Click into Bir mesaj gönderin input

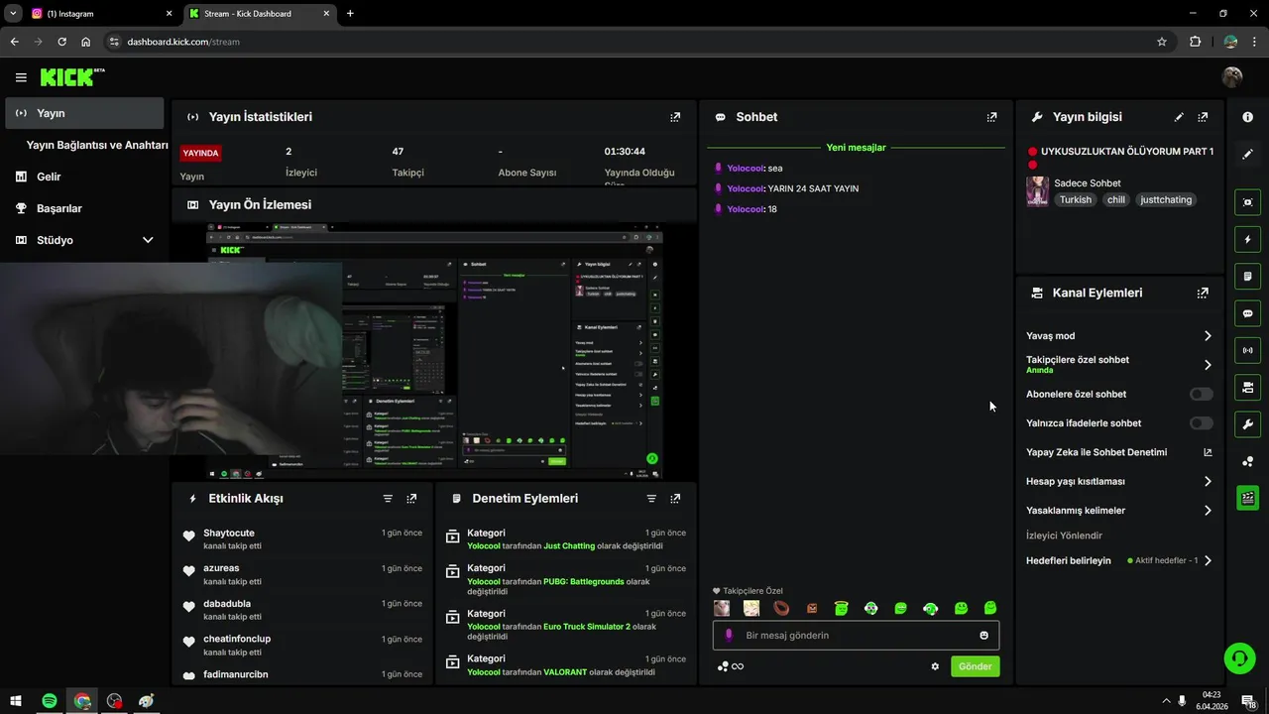(856, 636)
